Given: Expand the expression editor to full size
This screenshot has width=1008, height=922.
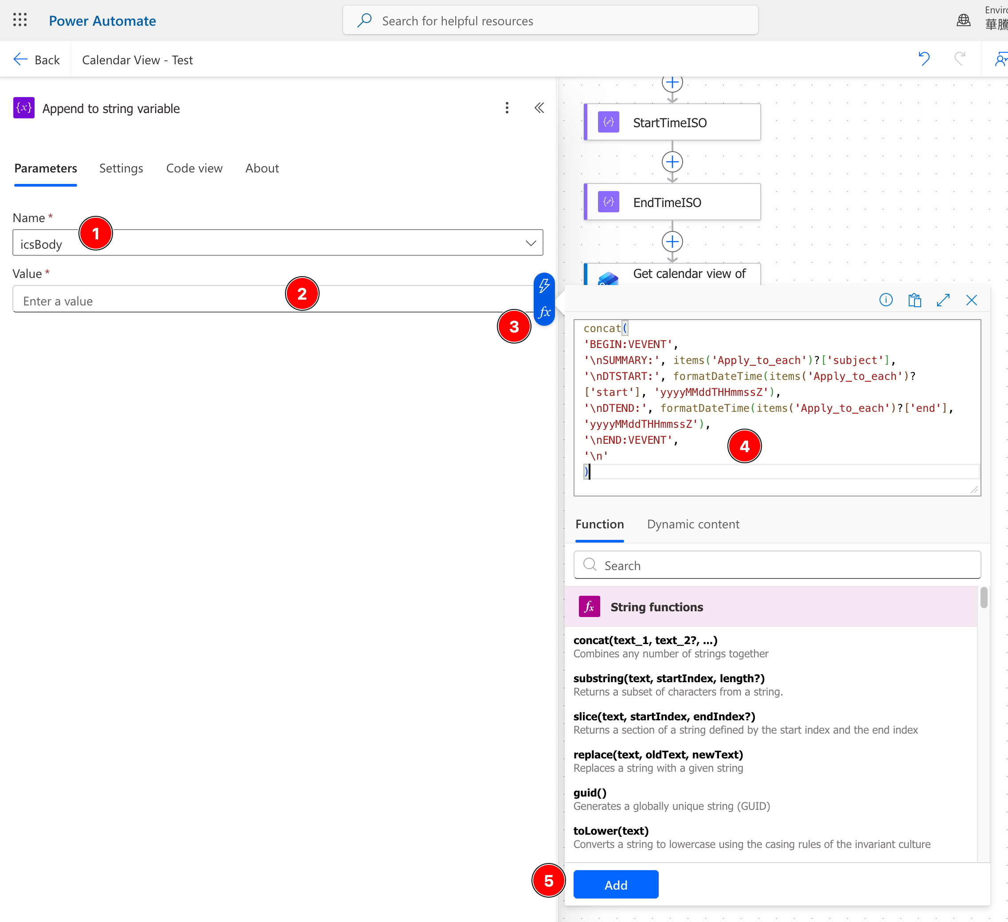Looking at the screenshot, I should click(943, 300).
